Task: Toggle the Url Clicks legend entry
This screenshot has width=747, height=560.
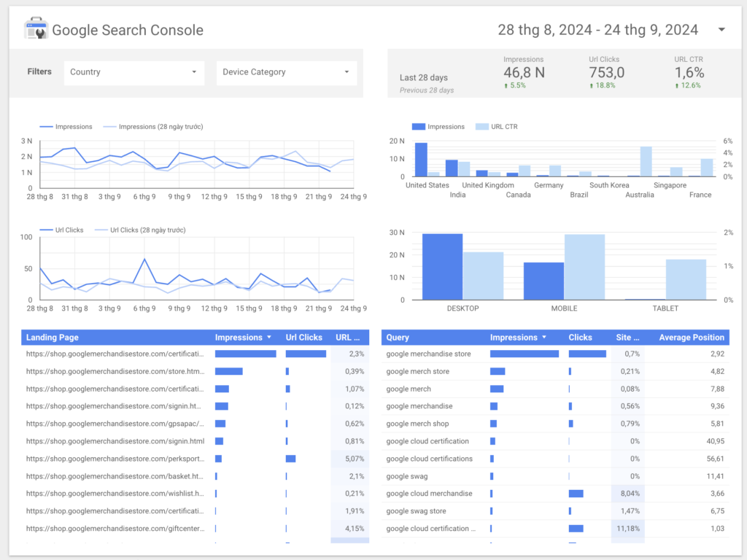Action: click(x=61, y=230)
